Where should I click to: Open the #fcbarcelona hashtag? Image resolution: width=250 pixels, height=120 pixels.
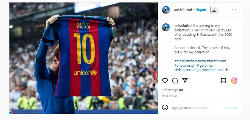click(196, 61)
